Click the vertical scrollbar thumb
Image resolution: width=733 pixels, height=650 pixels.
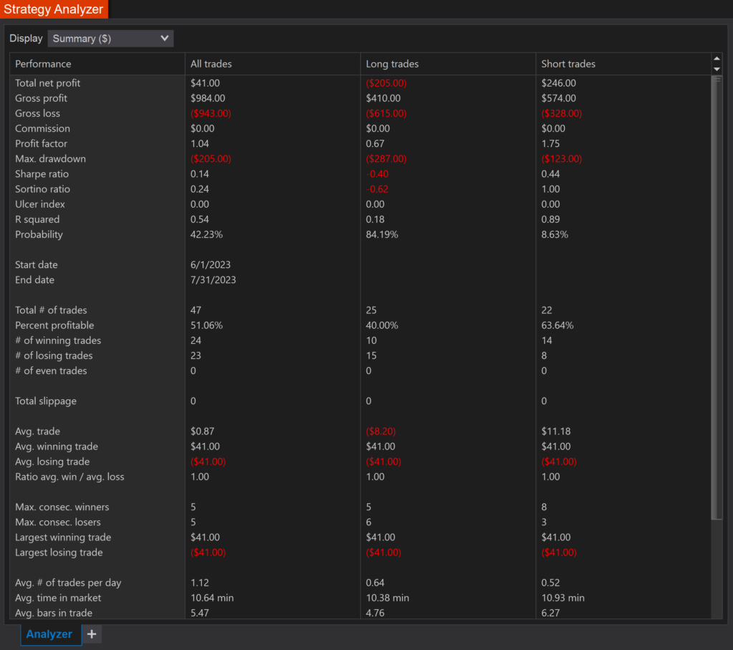coord(717,297)
